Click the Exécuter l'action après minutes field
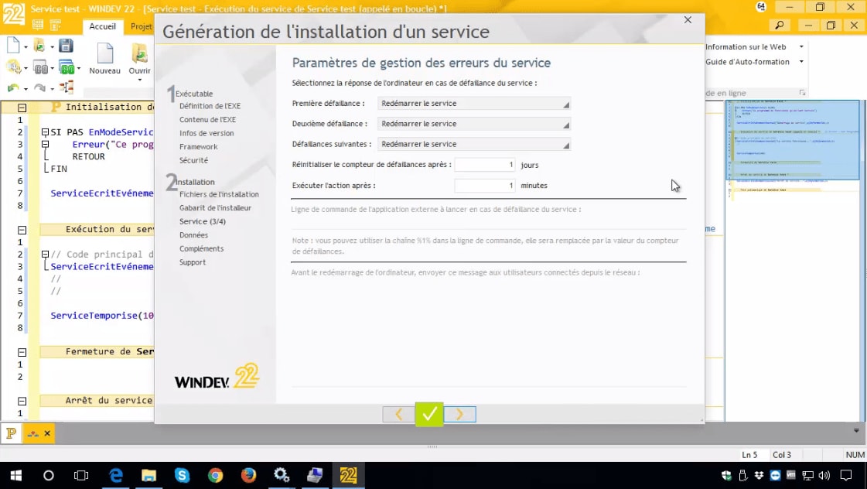Screen dimensions: 867x489 pos(485,186)
